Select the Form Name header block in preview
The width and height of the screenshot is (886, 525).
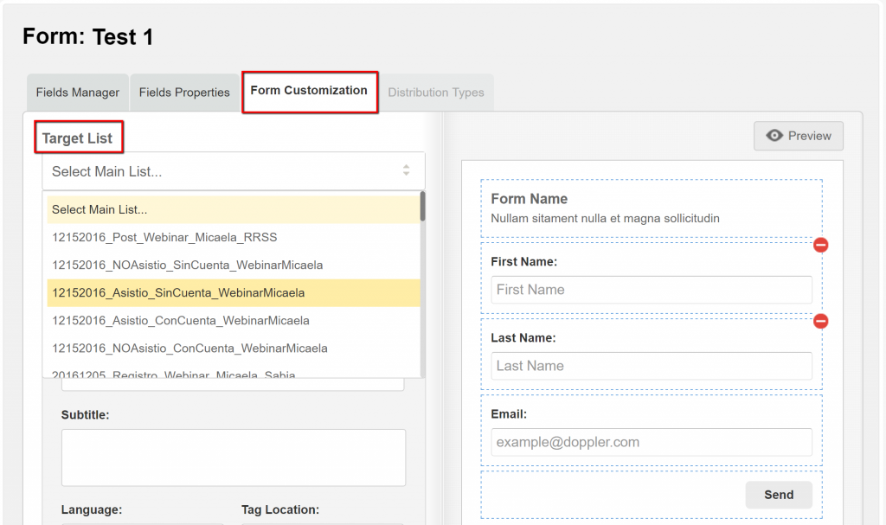pyautogui.click(x=651, y=208)
